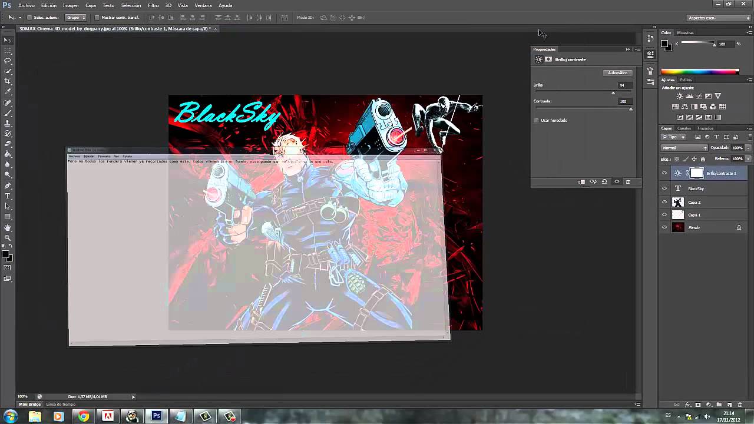
Task: Open the Imagen menu
Action: (71, 5)
